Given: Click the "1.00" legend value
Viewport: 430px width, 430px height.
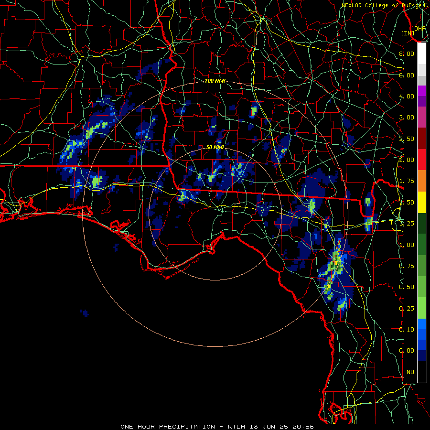Looking at the screenshot, I should point(407,245).
